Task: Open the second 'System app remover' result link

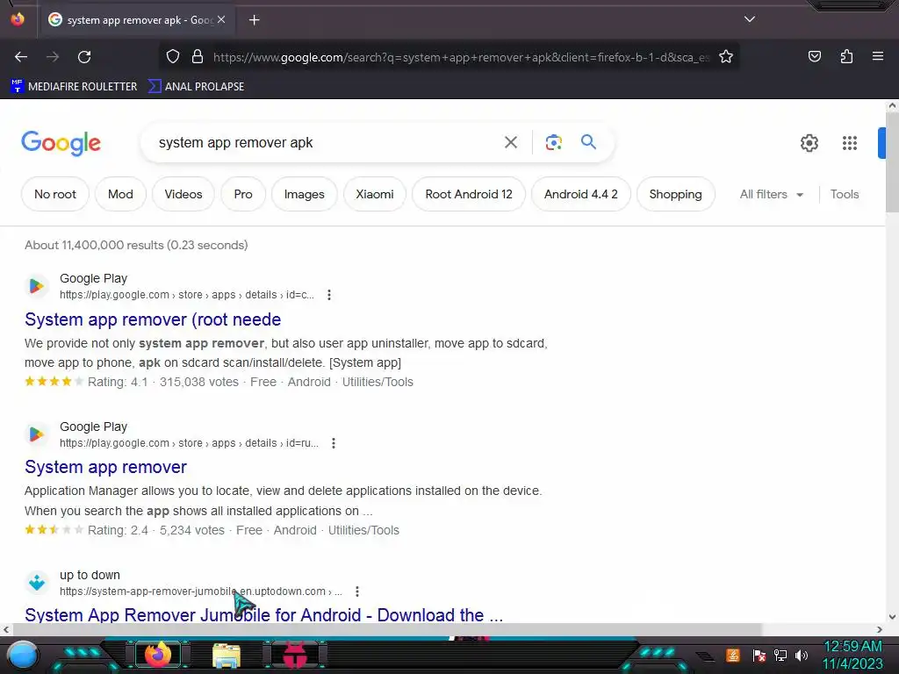Action: point(105,467)
